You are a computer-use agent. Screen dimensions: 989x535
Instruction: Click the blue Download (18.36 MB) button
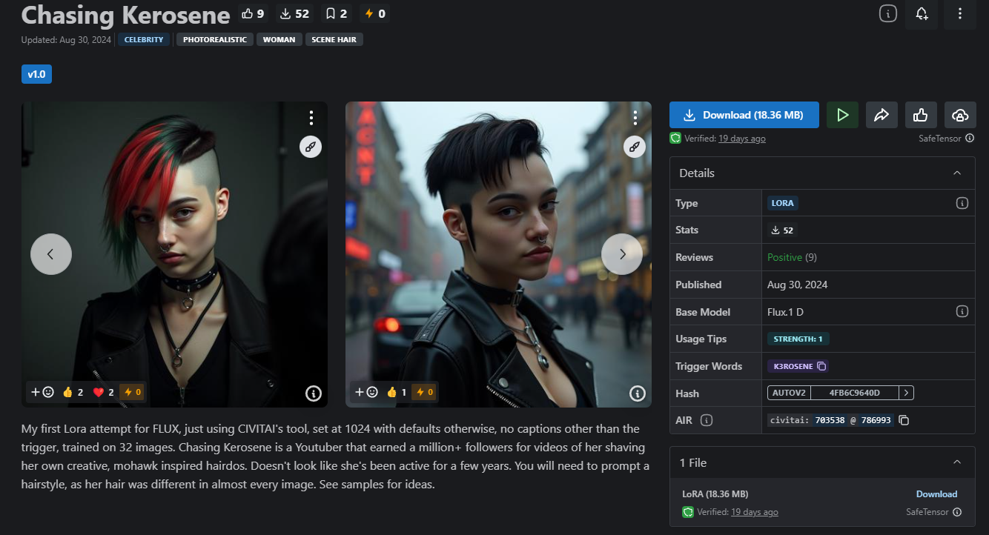tap(744, 115)
